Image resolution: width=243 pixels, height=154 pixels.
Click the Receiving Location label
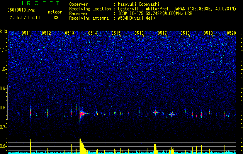pyautogui.click(x=90, y=9)
